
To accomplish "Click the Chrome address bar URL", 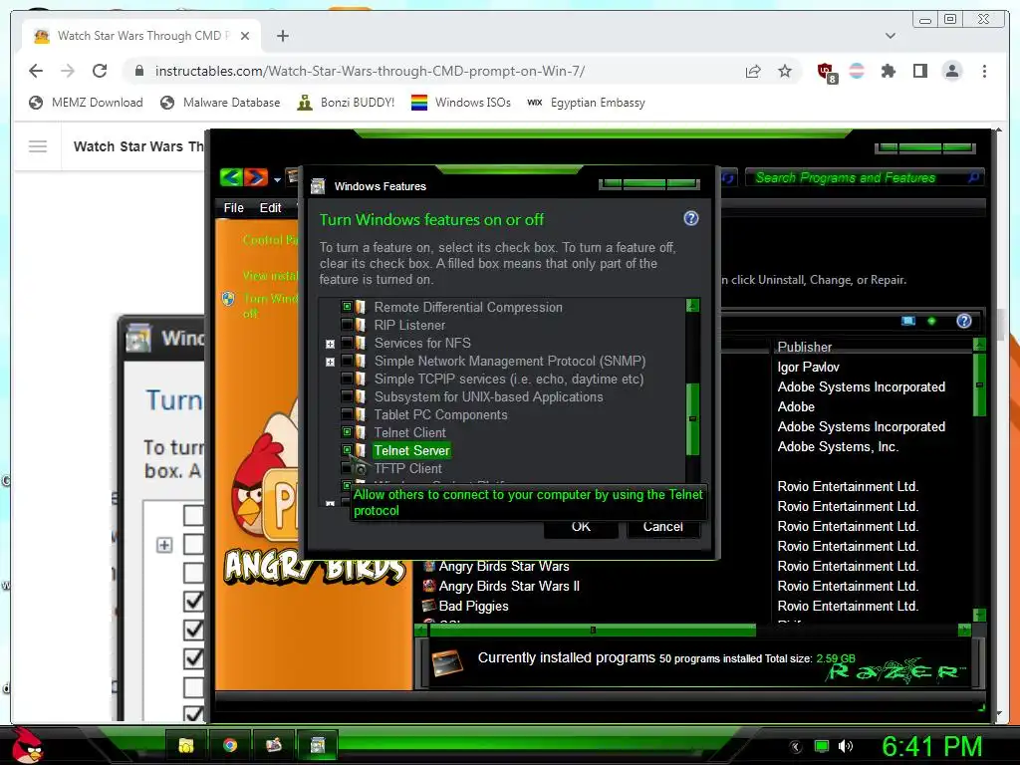I will tap(370, 71).
